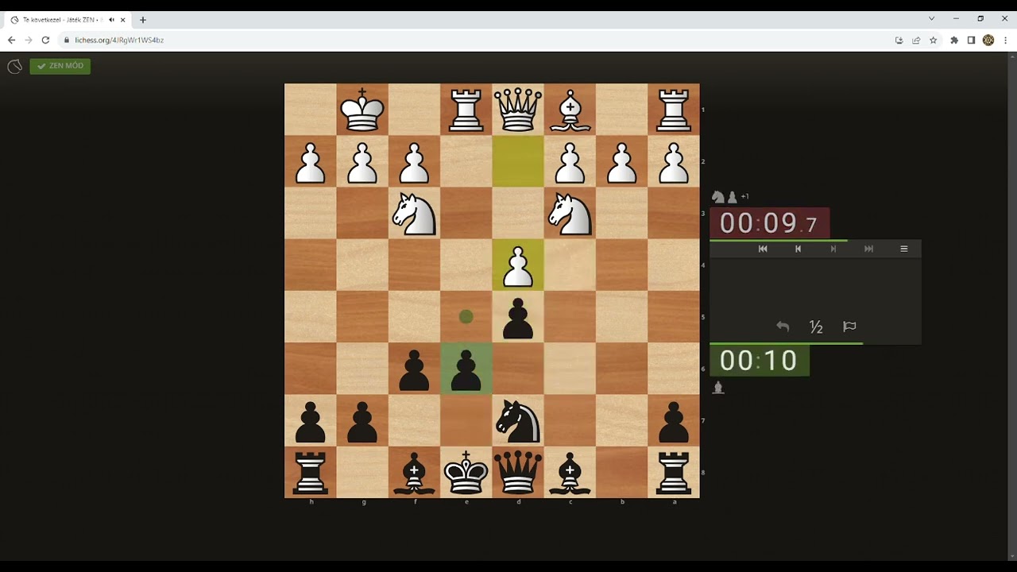Click the white rook on a1
This screenshot has height=572, width=1017.
click(674, 110)
